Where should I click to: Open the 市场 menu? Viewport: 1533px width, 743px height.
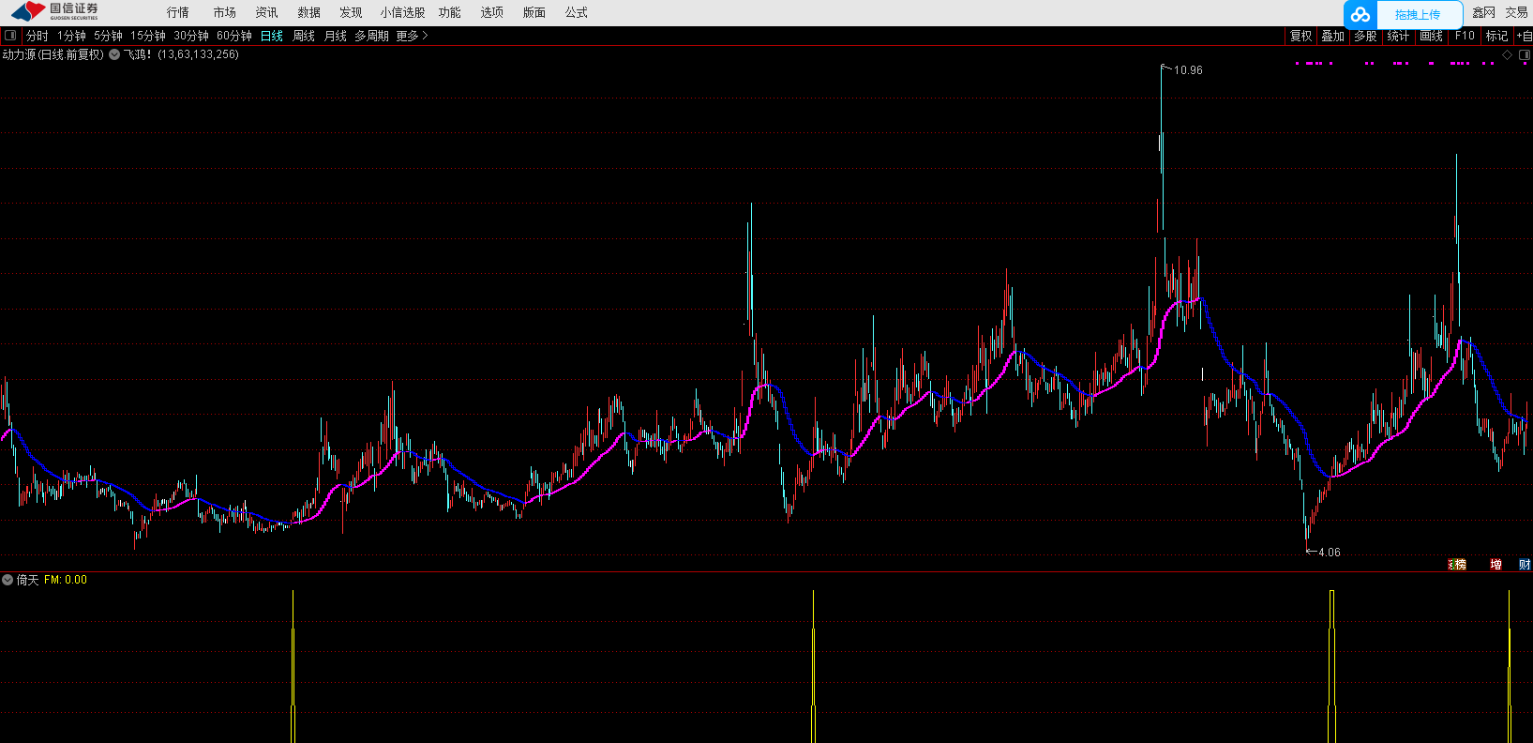tap(225, 12)
